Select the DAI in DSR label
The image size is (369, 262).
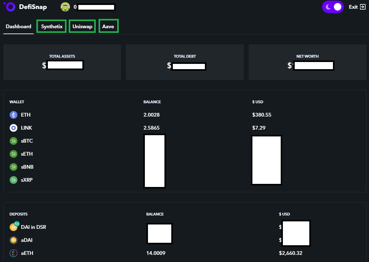[33, 227]
